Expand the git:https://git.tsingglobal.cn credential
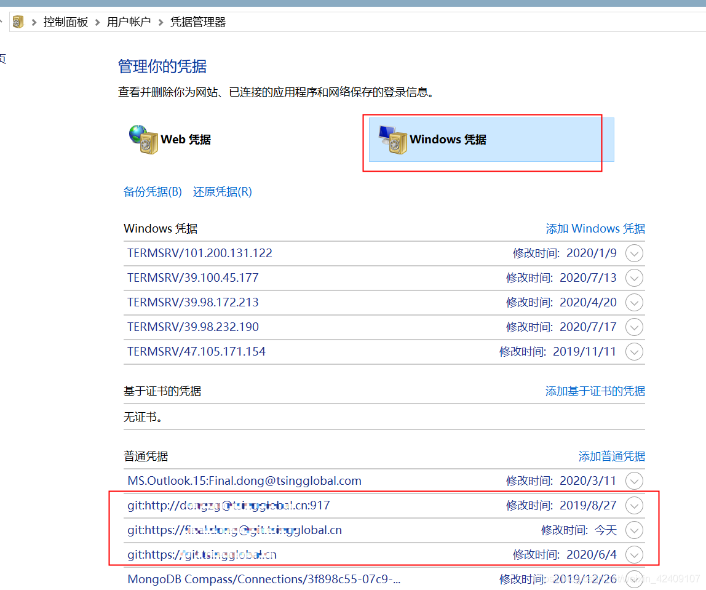Image resolution: width=706 pixels, height=590 pixels. (x=634, y=554)
